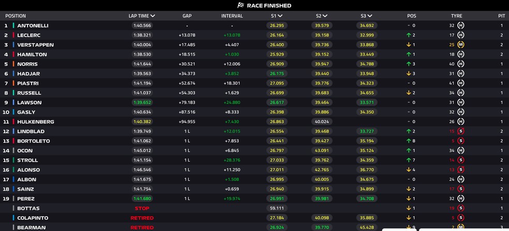Click Norris's orange team colour bar
The height and width of the screenshot is (231, 509).
pos(13,64)
